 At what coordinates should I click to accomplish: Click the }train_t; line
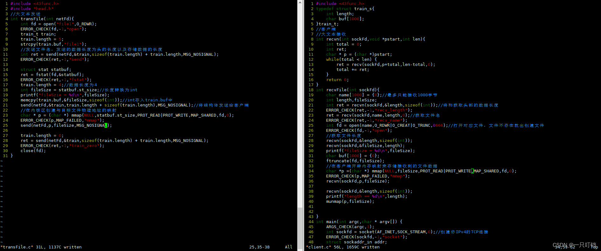point(327,24)
